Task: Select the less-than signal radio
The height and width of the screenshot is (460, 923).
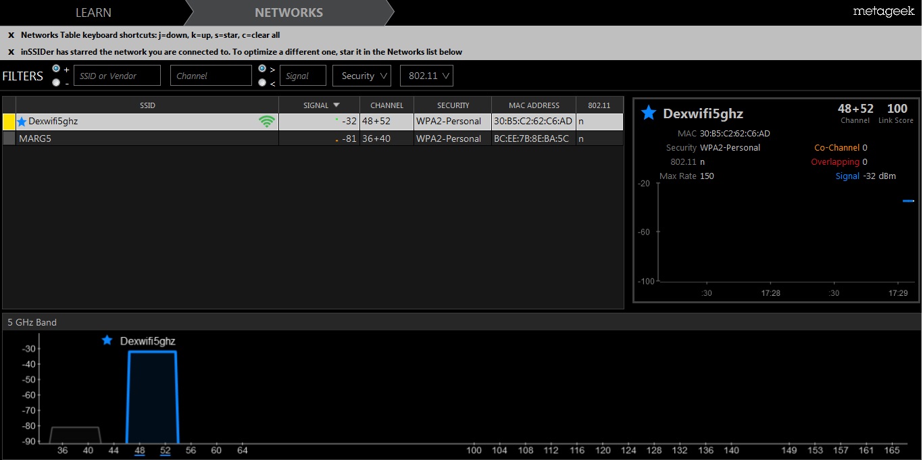Action: [x=262, y=82]
